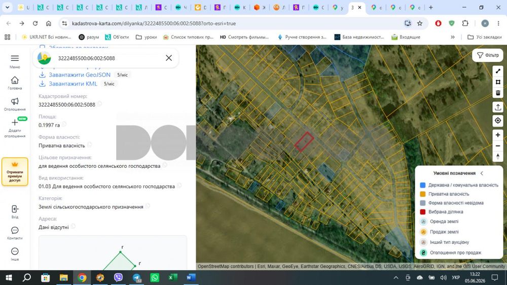Bookmark this page with star icon

(420, 23)
